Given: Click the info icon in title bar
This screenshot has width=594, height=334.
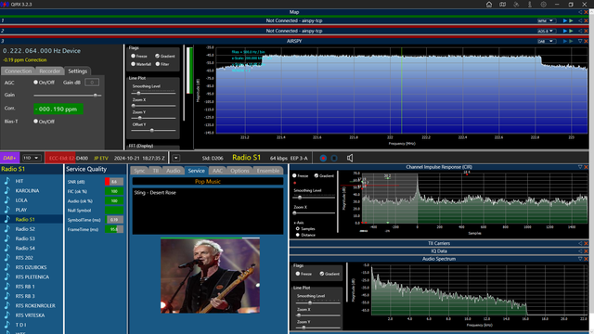Looking at the screenshot, I should pyautogui.click(x=530, y=5).
